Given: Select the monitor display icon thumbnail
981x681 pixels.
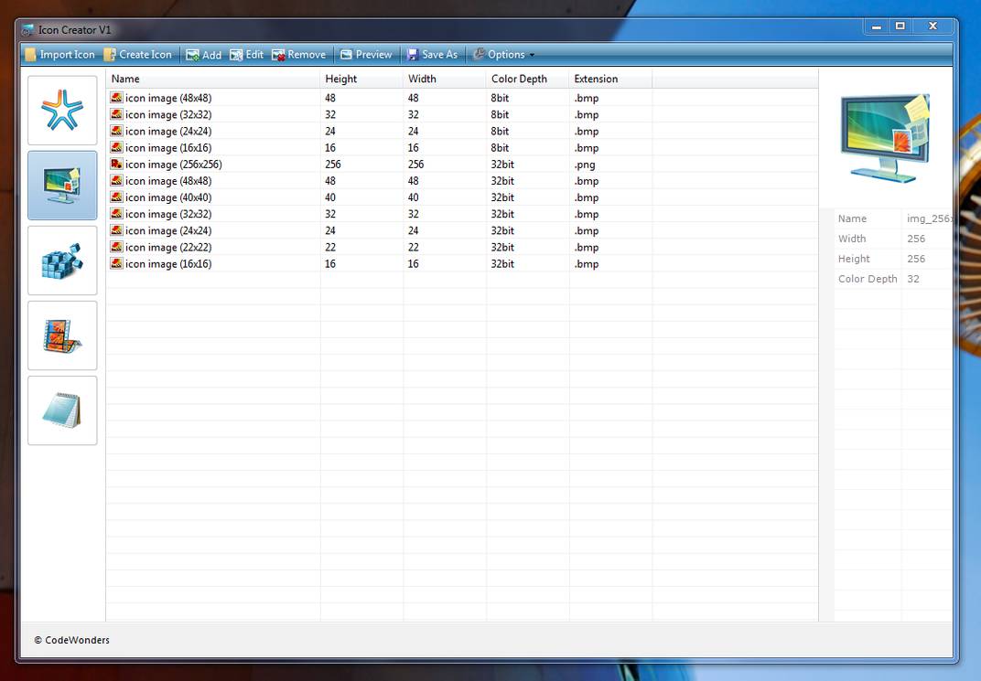Looking at the screenshot, I should click(61, 185).
